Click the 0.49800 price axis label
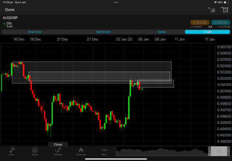The width and height of the screenshot is (232, 161). (x=224, y=103)
